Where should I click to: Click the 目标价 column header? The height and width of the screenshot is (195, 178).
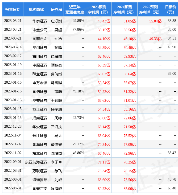click(170, 10)
